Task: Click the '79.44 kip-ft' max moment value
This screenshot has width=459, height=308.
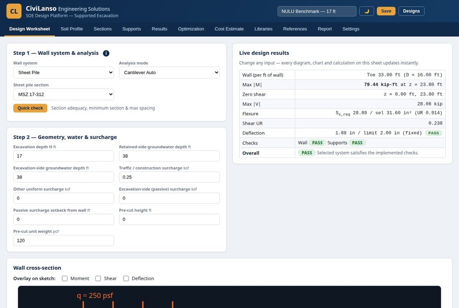Action: click(x=381, y=84)
